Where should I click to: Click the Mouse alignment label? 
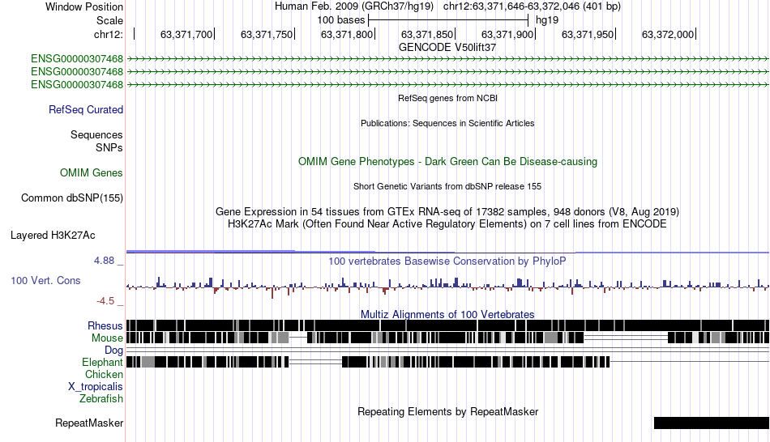[106, 338]
